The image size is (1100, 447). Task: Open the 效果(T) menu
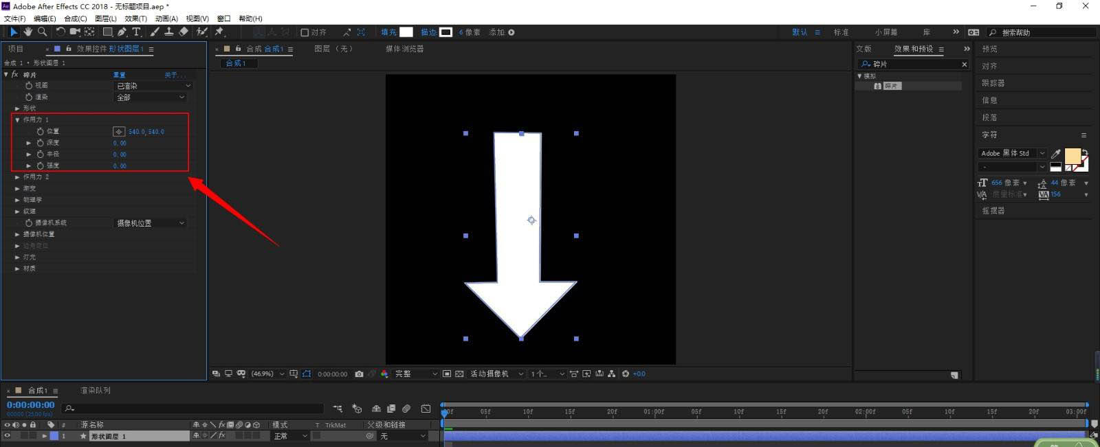[x=135, y=19]
